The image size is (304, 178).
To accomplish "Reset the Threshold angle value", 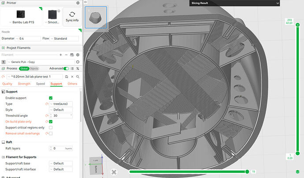I will tap(47, 116).
